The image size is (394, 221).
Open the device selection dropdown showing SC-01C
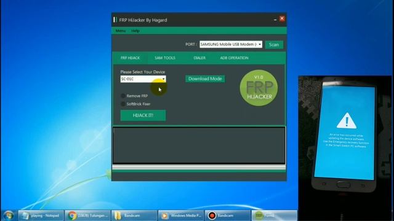(x=143, y=79)
